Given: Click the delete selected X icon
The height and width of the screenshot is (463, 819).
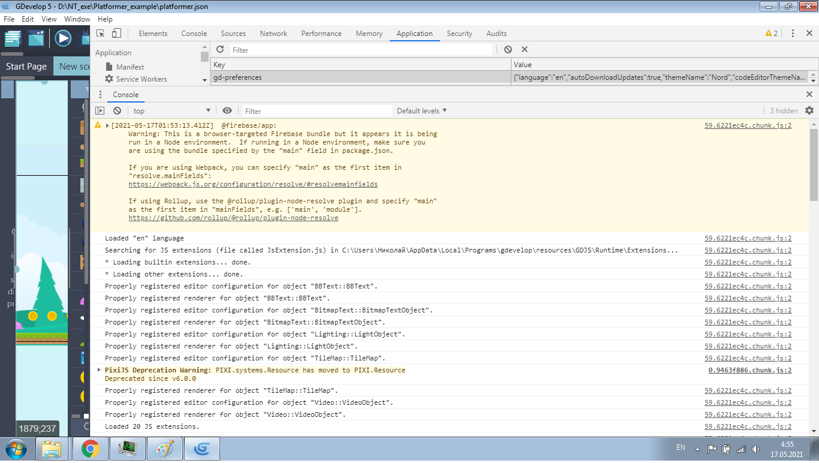Looking at the screenshot, I should click(525, 50).
